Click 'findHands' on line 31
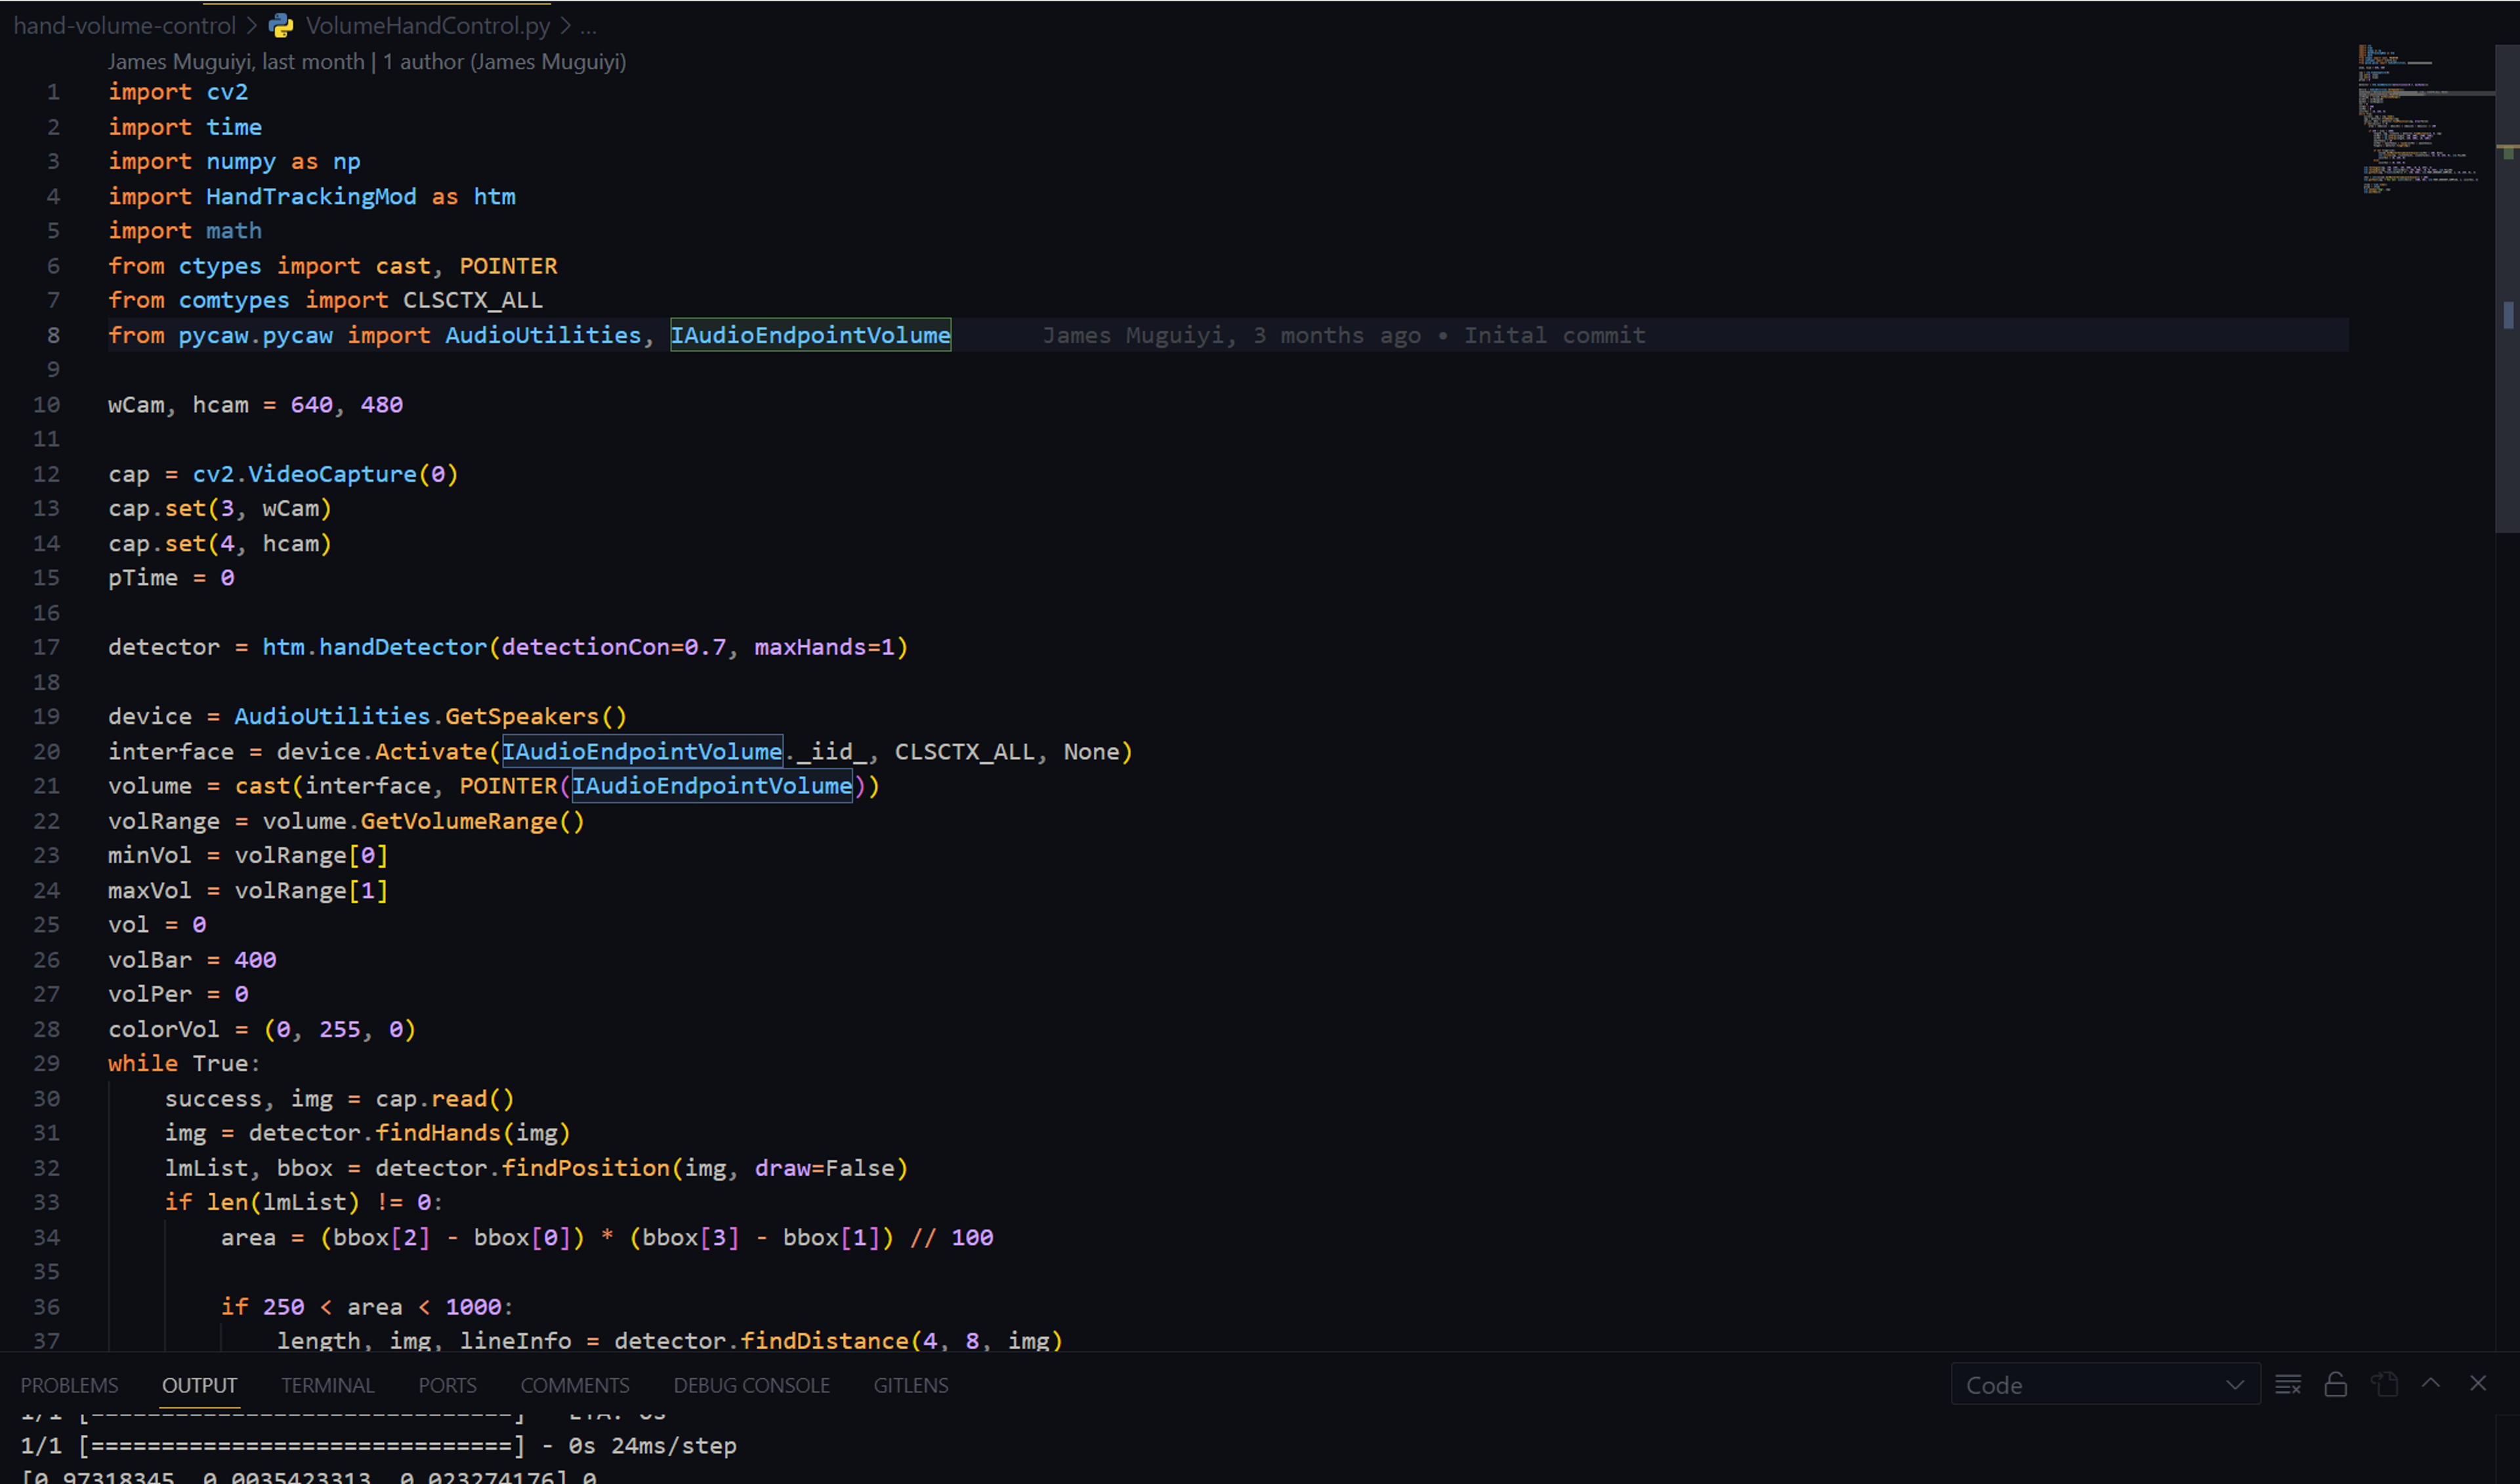2520x1484 pixels. tap(438, 1134)
